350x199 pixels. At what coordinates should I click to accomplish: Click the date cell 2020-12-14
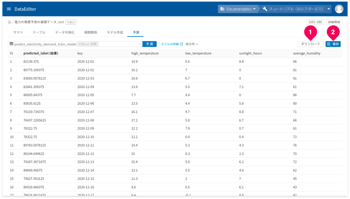[x=86, y=170]
